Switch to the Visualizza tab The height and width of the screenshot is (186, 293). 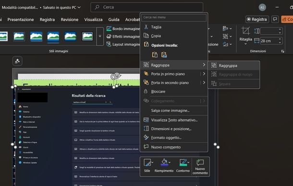click(93, 20)
